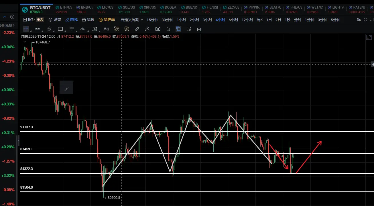Switch to the 15分钟 timeframe

pyautogui.click(x=152, y=20)
